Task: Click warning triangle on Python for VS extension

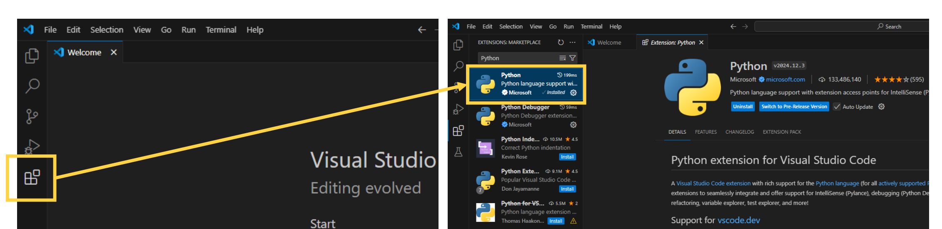Action: pos(573,221)
